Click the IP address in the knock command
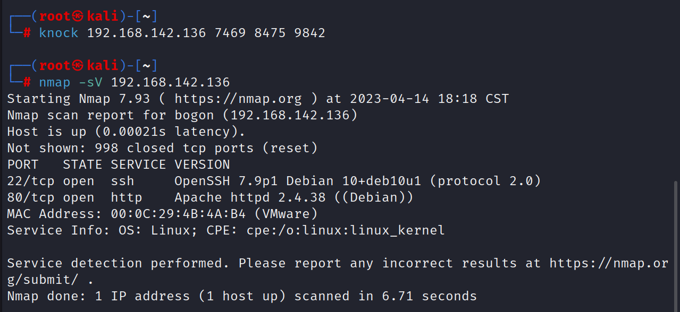The width and height of the screenshot is (680, 312). [x=146, y=33]
